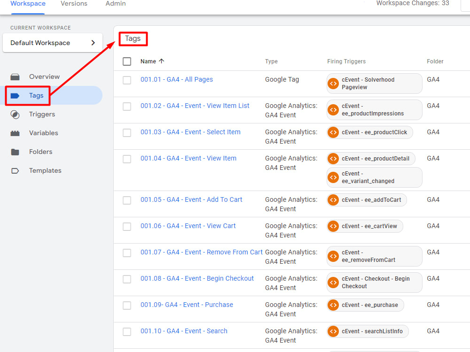Switch to the Workspace tab
This screenshot has height=352, width=470.
28,4
